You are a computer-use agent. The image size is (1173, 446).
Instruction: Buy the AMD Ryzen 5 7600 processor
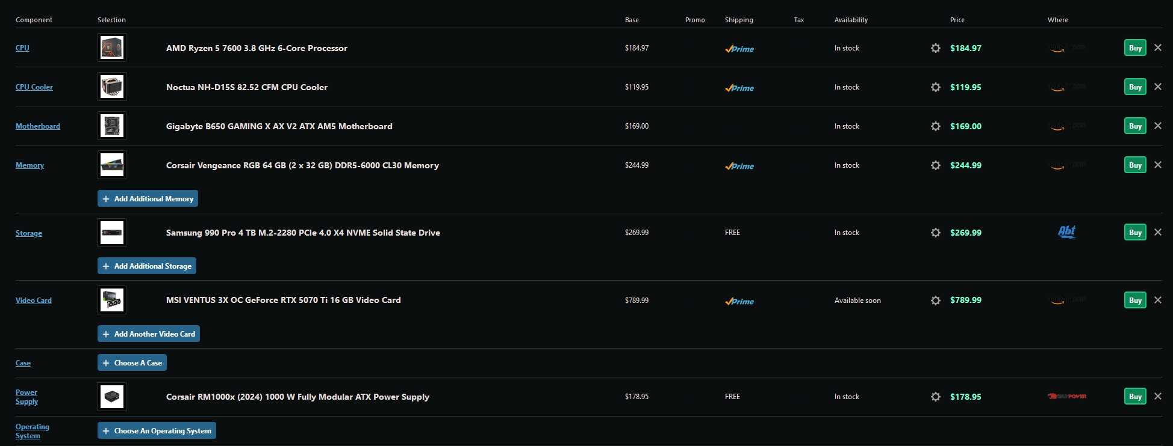[x=1135, y=47]
